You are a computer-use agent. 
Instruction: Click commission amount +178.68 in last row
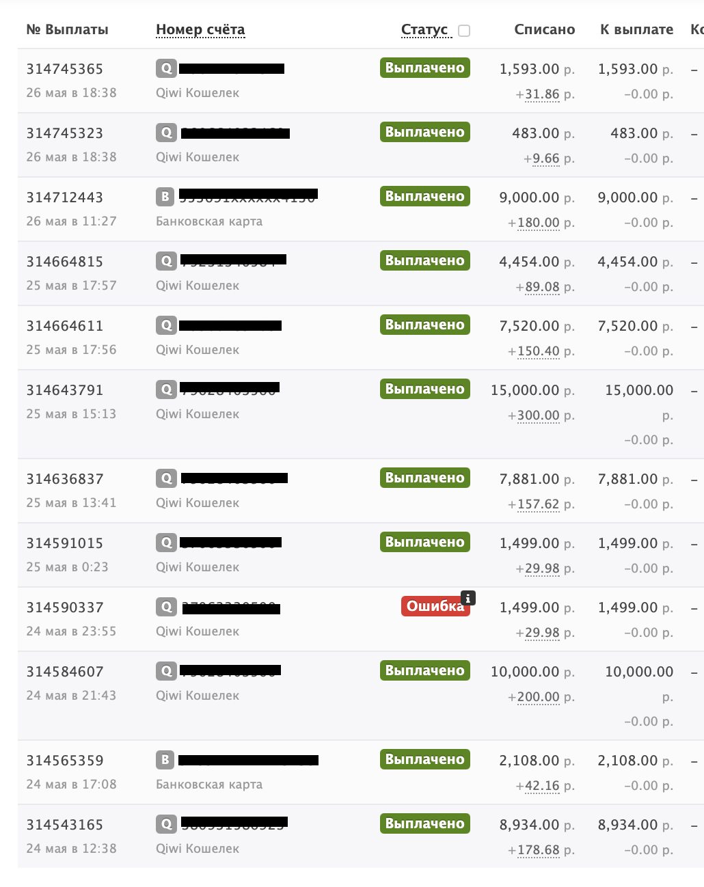pos(539,850)
